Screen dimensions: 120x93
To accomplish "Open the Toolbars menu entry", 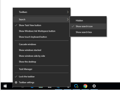I will pos(42,12).
